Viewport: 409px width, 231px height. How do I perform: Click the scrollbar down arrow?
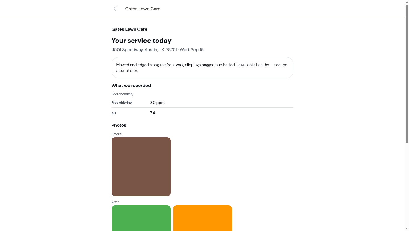(407, 228)
